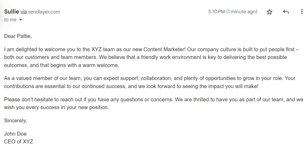Click the 'CEO of XYZ' title line
307x147 pixels.
[x=18, y=141]
